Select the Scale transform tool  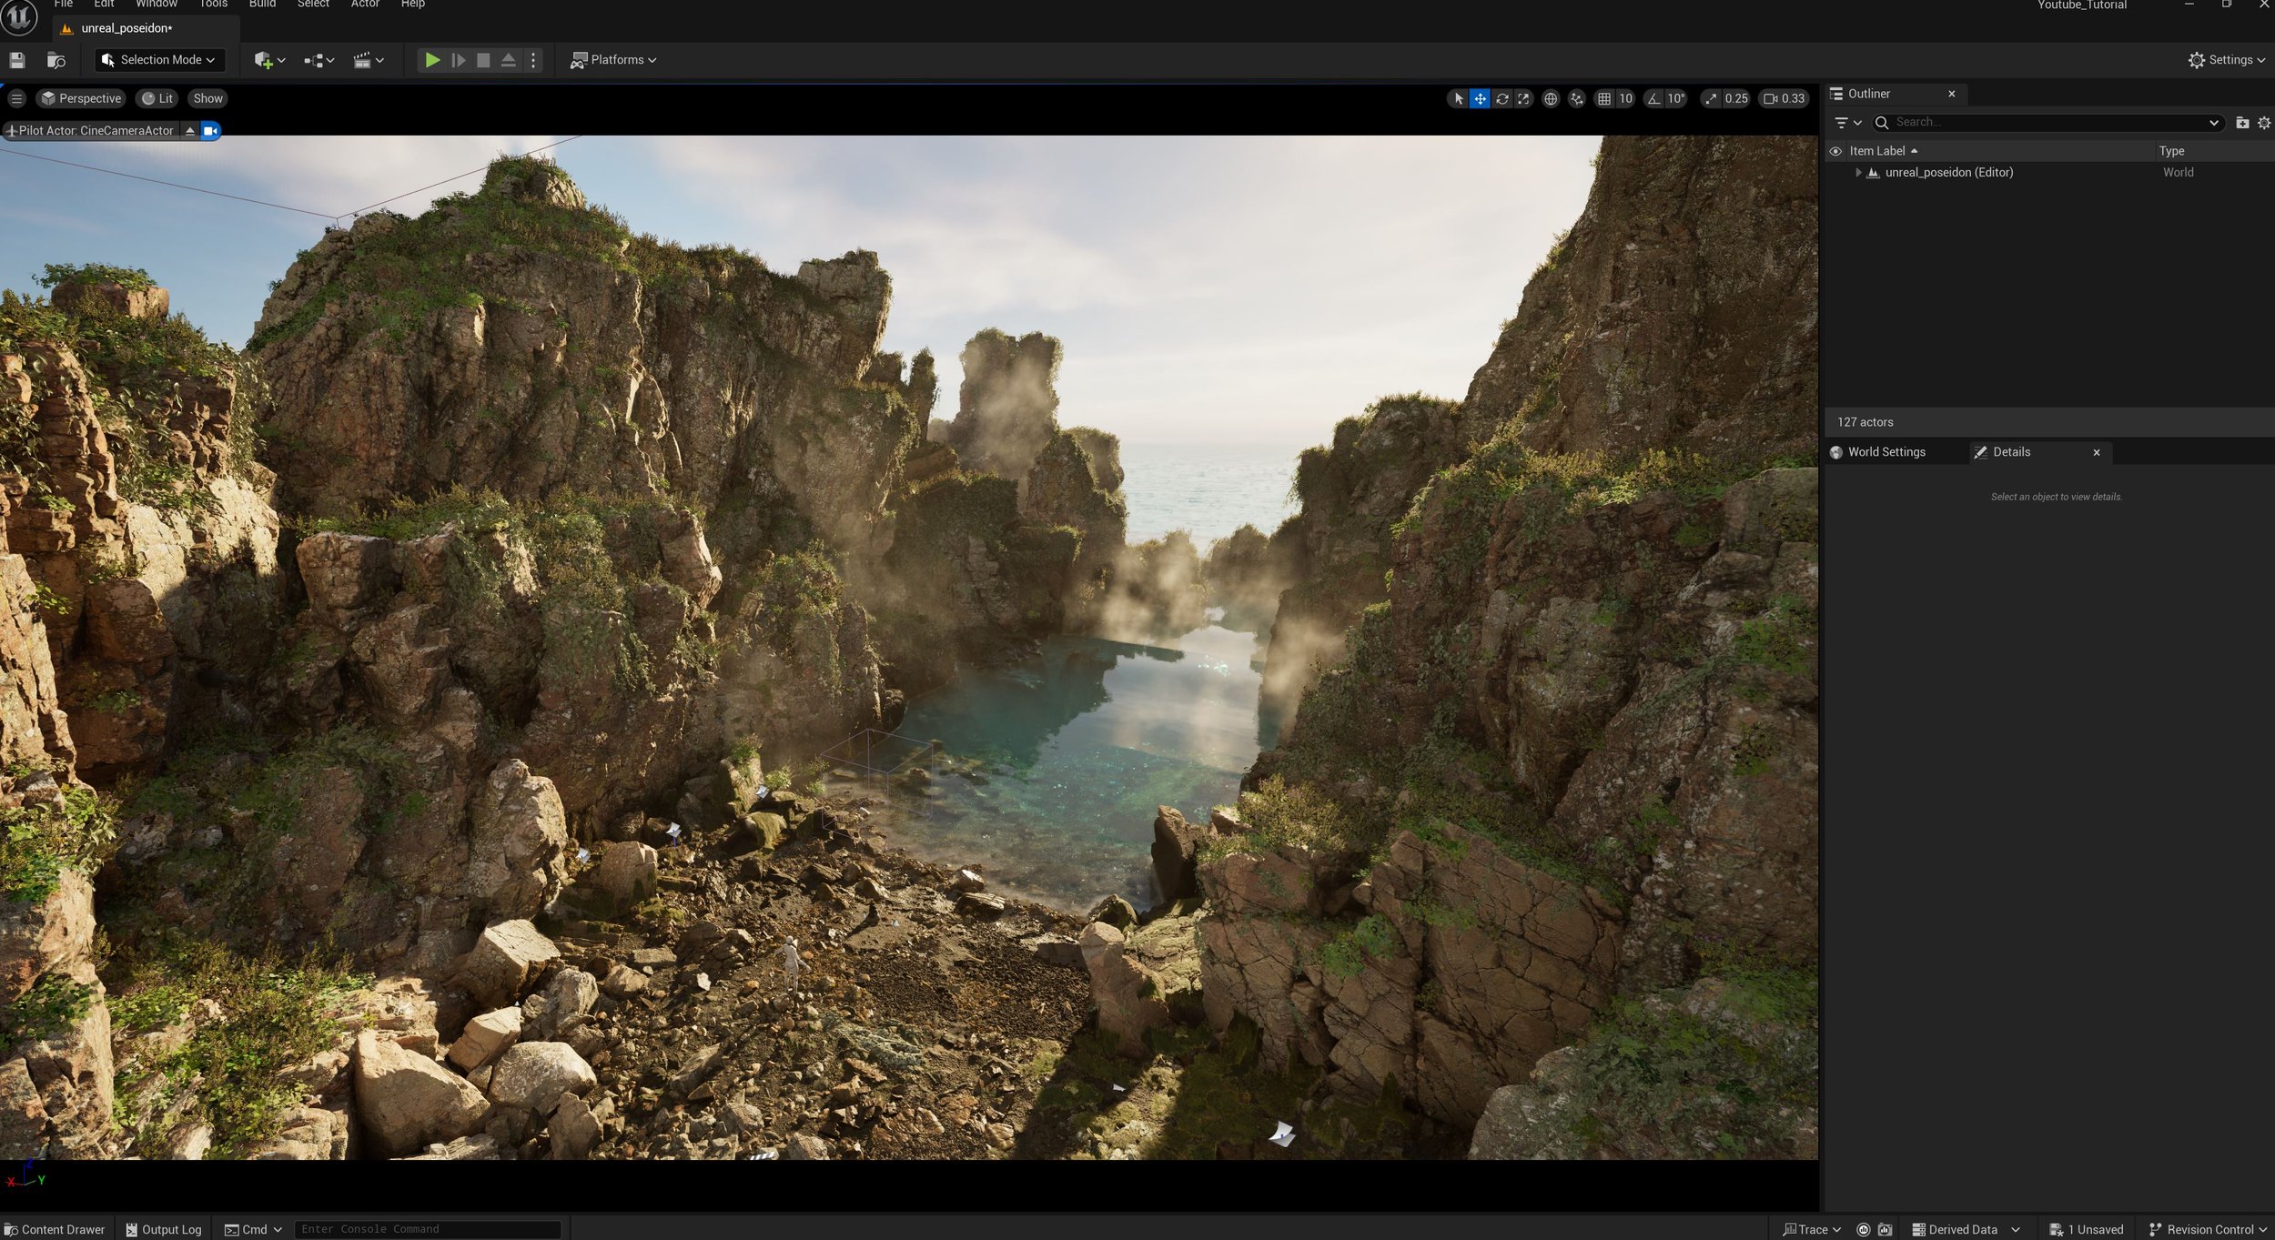(x=1523, y=98)
